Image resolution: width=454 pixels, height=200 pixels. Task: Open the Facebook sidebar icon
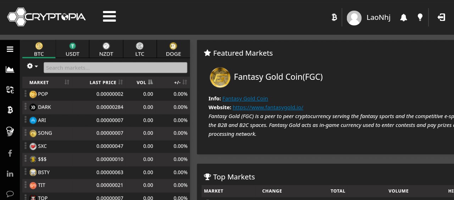tap(10, 153)
